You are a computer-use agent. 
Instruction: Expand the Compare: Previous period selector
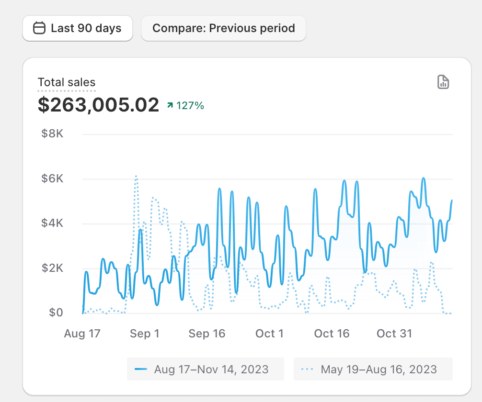[223, 28]
